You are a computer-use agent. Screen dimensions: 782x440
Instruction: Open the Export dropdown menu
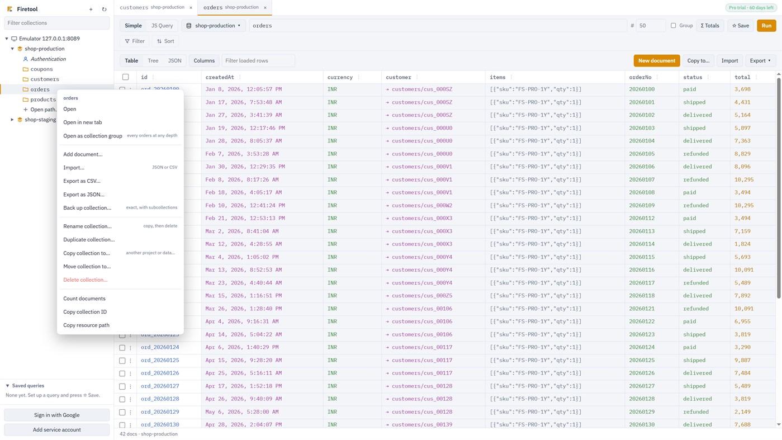tap(760, 61)
